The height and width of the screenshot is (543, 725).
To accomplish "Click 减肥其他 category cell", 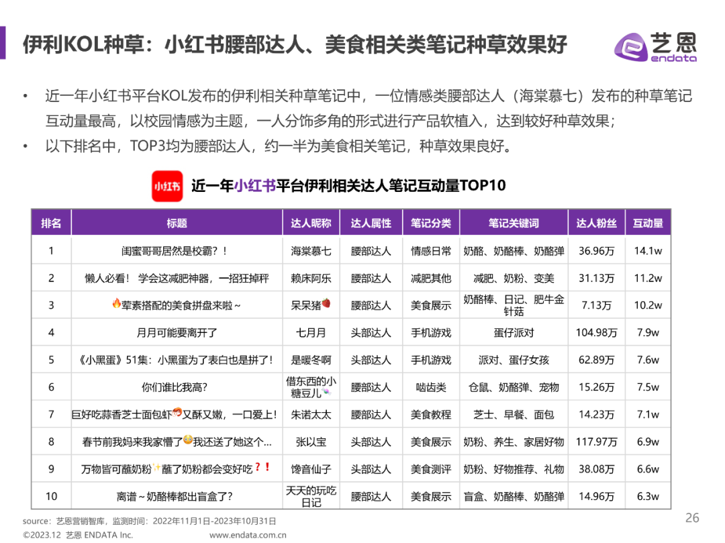I will click(x=431, y=278).
